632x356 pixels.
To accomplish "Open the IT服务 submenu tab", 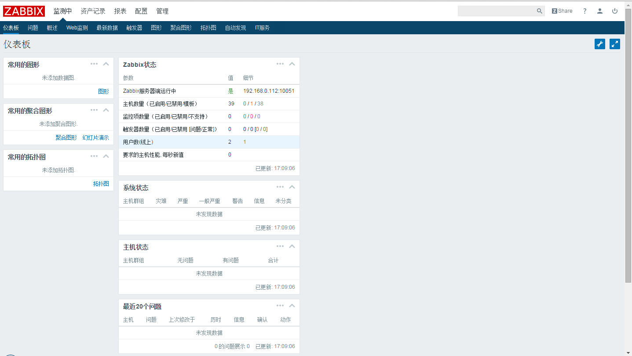I will click(262, 28).
